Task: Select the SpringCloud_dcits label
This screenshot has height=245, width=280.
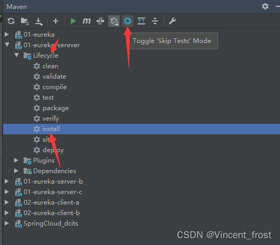Action: 51,223
